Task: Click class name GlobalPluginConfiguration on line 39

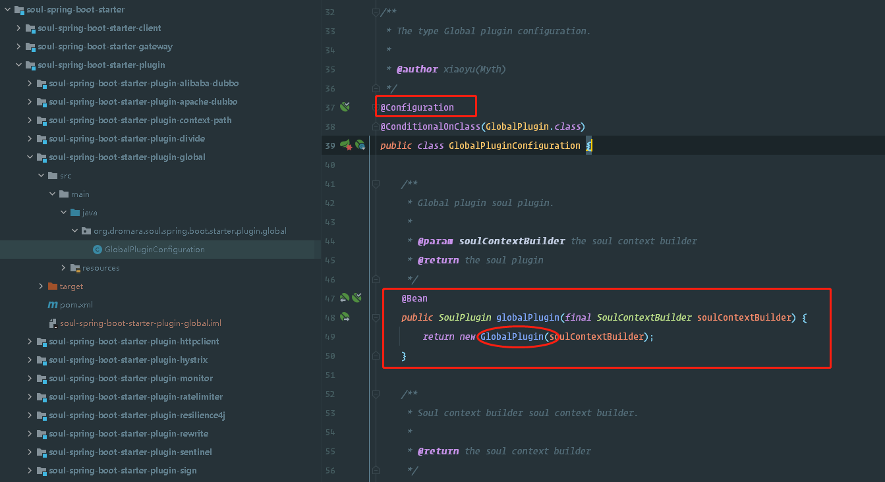Action: (515, 146)
